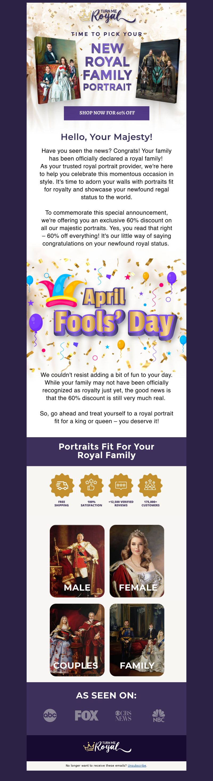Click the +12,500 Verified Reviews badge
This screenshot has width=213, height=781.
tap(121, 485)
